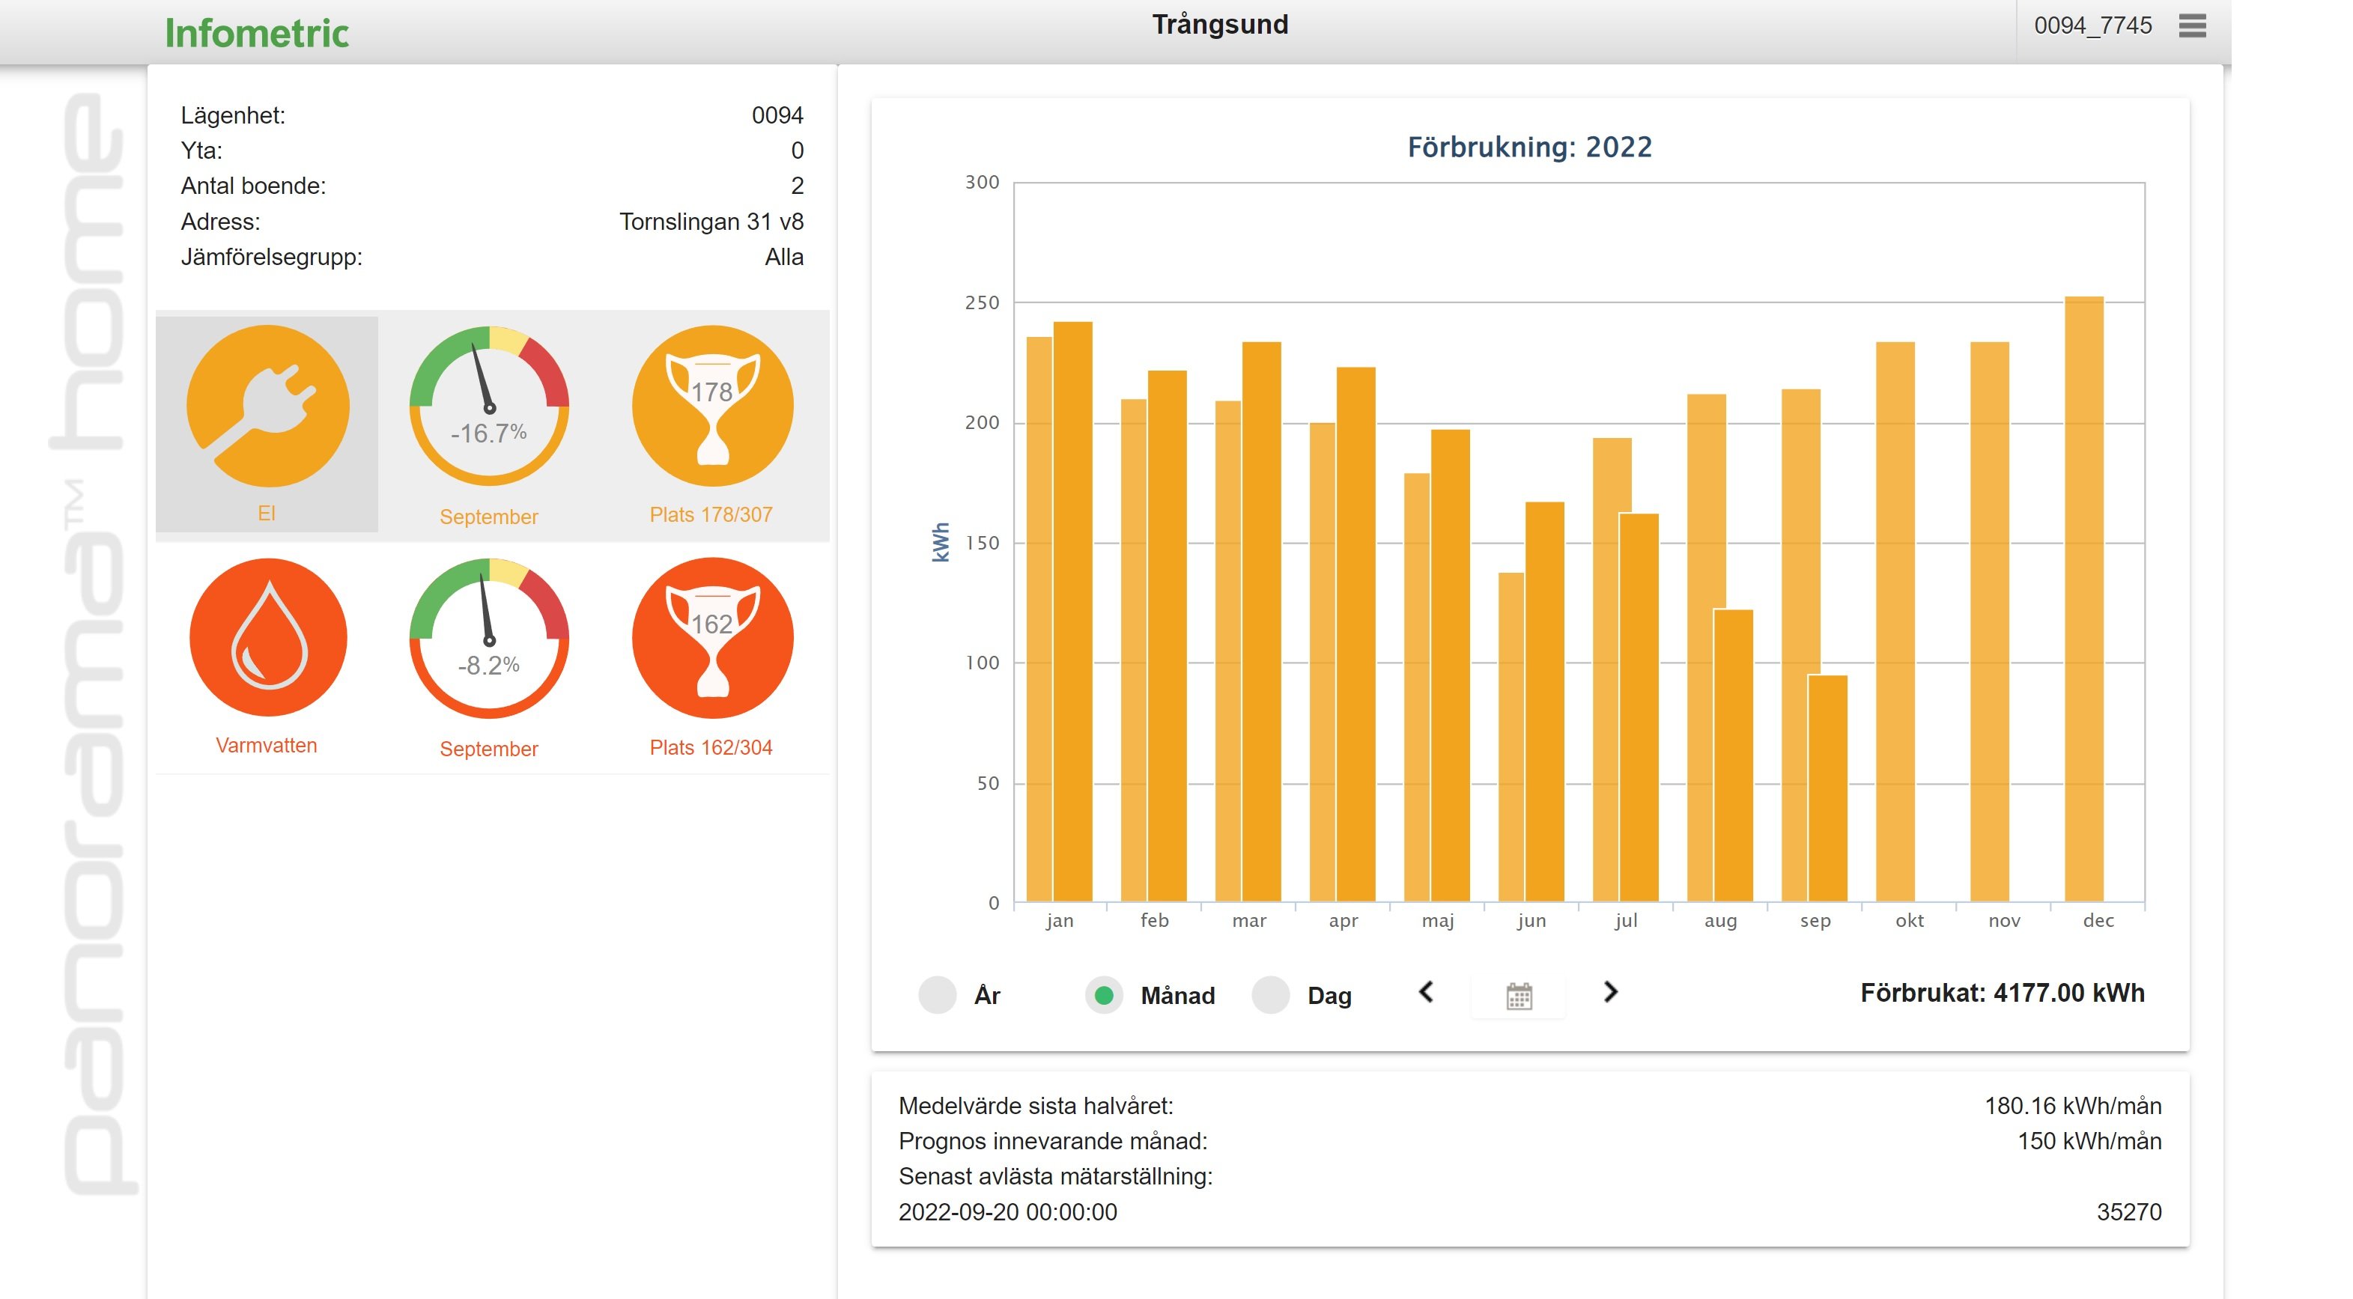Select the År radio button
Viewport: 2353px width, 1299px height.
point(937,995)
